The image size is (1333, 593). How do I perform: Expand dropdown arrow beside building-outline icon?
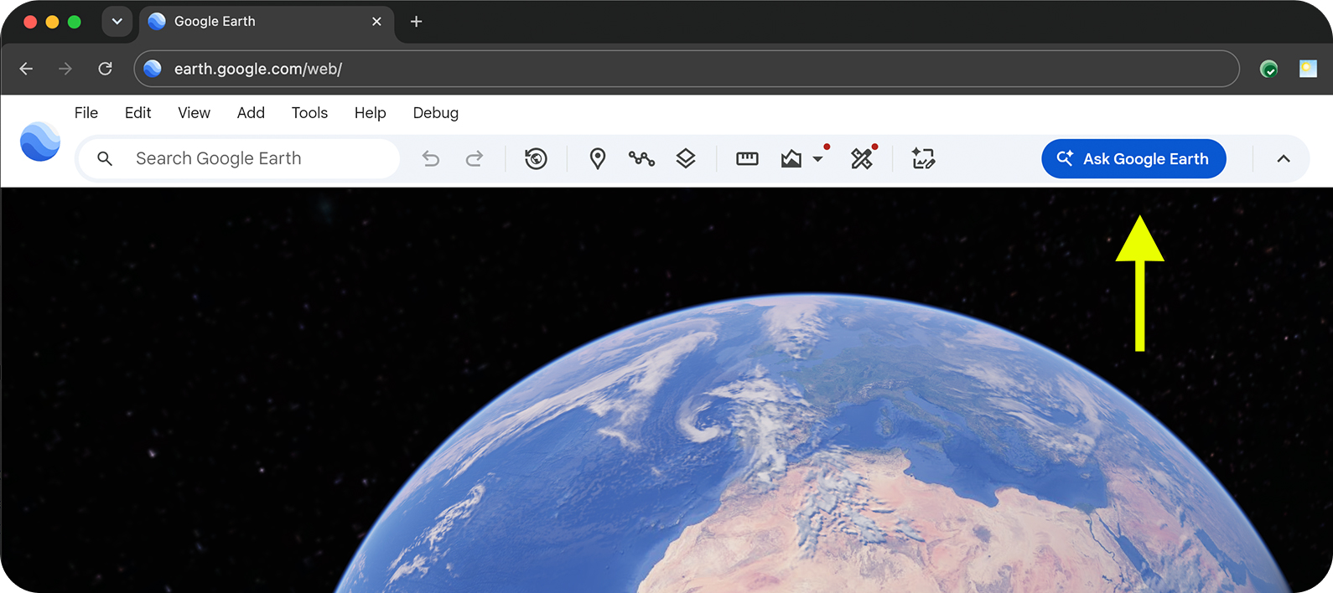(x=817, y=159)
